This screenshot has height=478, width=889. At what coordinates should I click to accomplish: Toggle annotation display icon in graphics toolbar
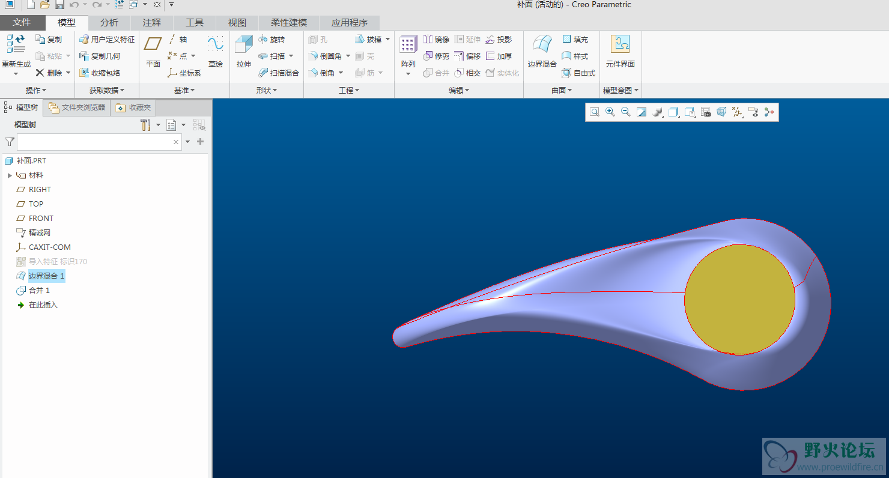point(753,112)
